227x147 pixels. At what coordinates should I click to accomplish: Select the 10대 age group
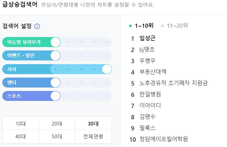(x=21, y=123)
